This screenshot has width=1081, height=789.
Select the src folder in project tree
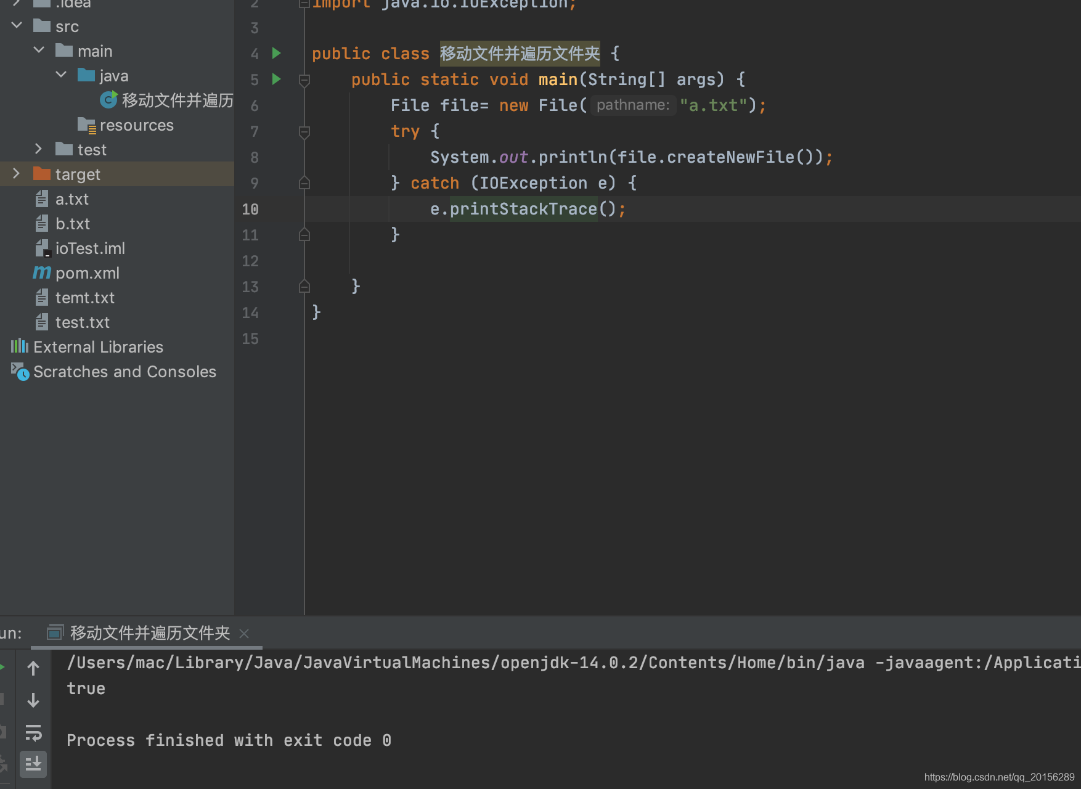tap(67, 27)
